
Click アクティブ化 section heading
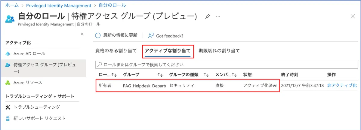pos(18,43)
